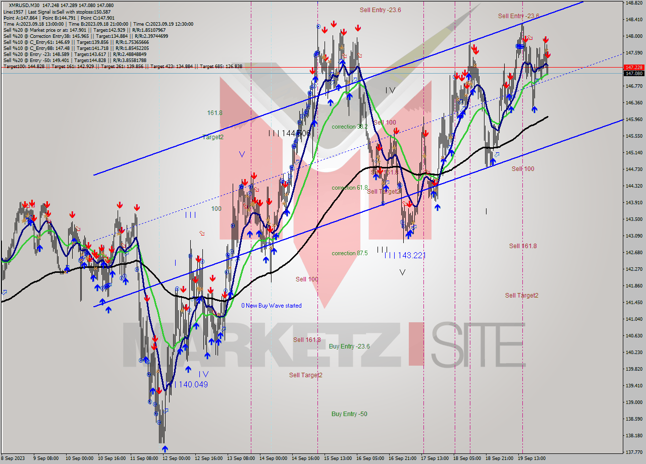Select 140.630 on the price axis
This screenshot has height=464, width=646.
(633, 336)
